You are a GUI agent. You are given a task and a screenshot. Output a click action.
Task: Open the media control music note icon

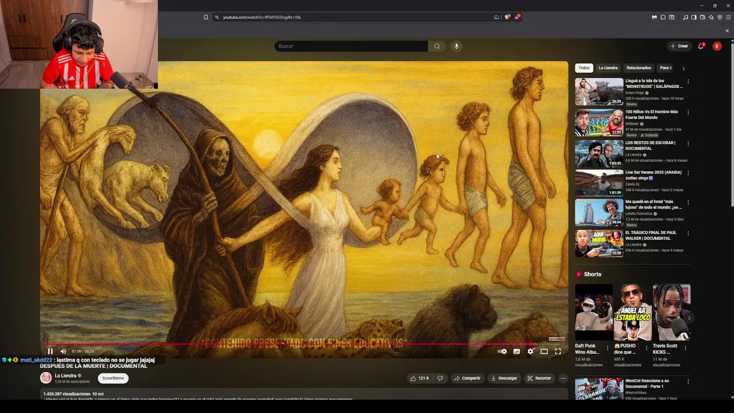[685, 17]
